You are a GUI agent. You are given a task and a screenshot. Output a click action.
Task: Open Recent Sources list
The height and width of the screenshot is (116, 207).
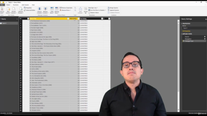(x=14, y=10)
